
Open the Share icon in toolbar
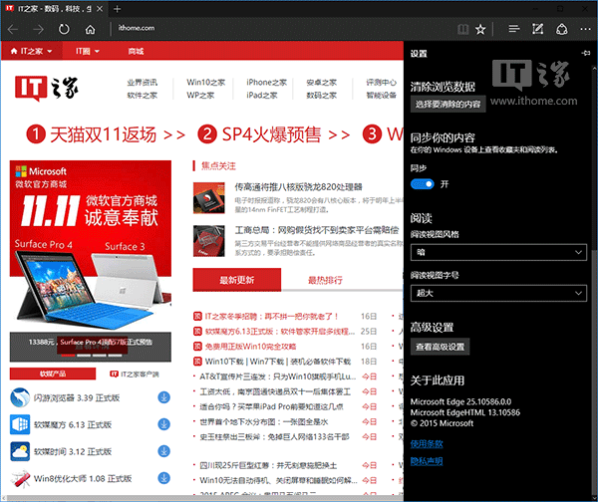click(x=562, y=29)
